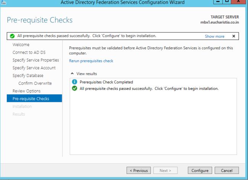Click the 'Prerequisites must be validated' description text
The width and height of the screenshot is (248, 180).
pyautogui.click(x=151, y=51)
